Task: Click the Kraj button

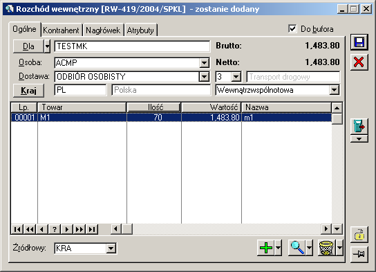Action: pyautogui.click(x=28, y=91)
